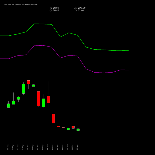Click the large red candle above 12 May
The height and width of the screenshot is (155, 155).
(38, 99)
